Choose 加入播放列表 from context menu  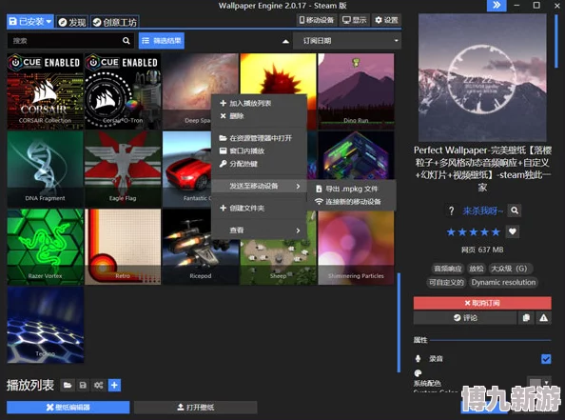259,103
